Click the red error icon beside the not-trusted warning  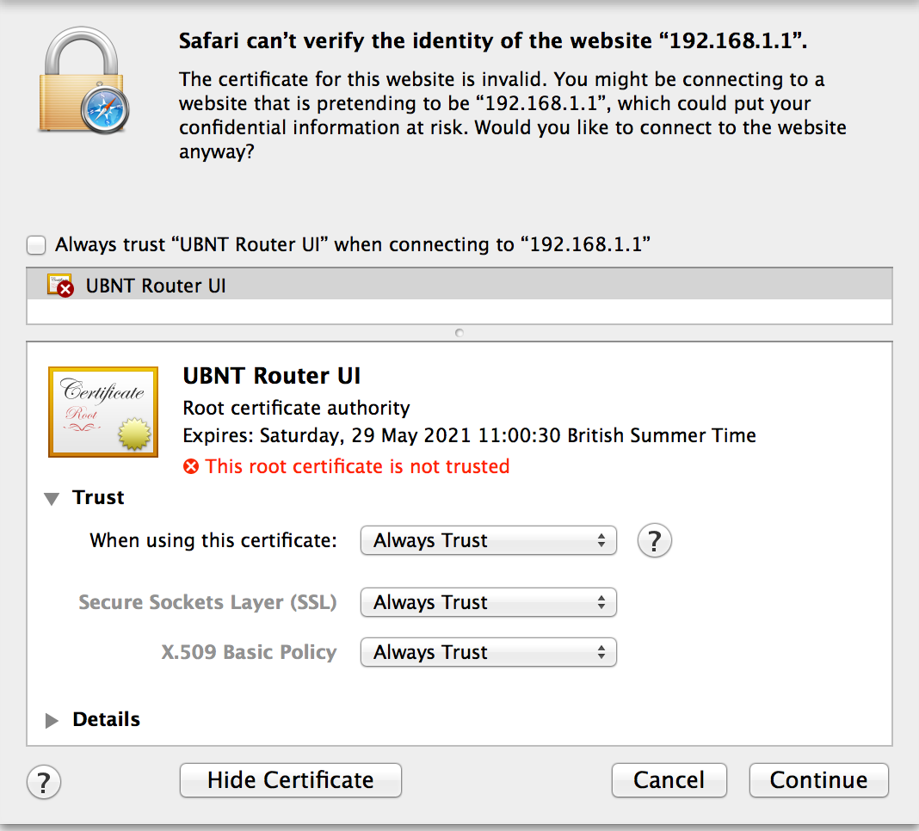click(x=191, y=467)
